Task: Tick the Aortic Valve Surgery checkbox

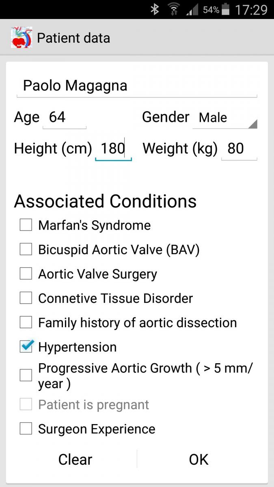Action: pos(26,274)
